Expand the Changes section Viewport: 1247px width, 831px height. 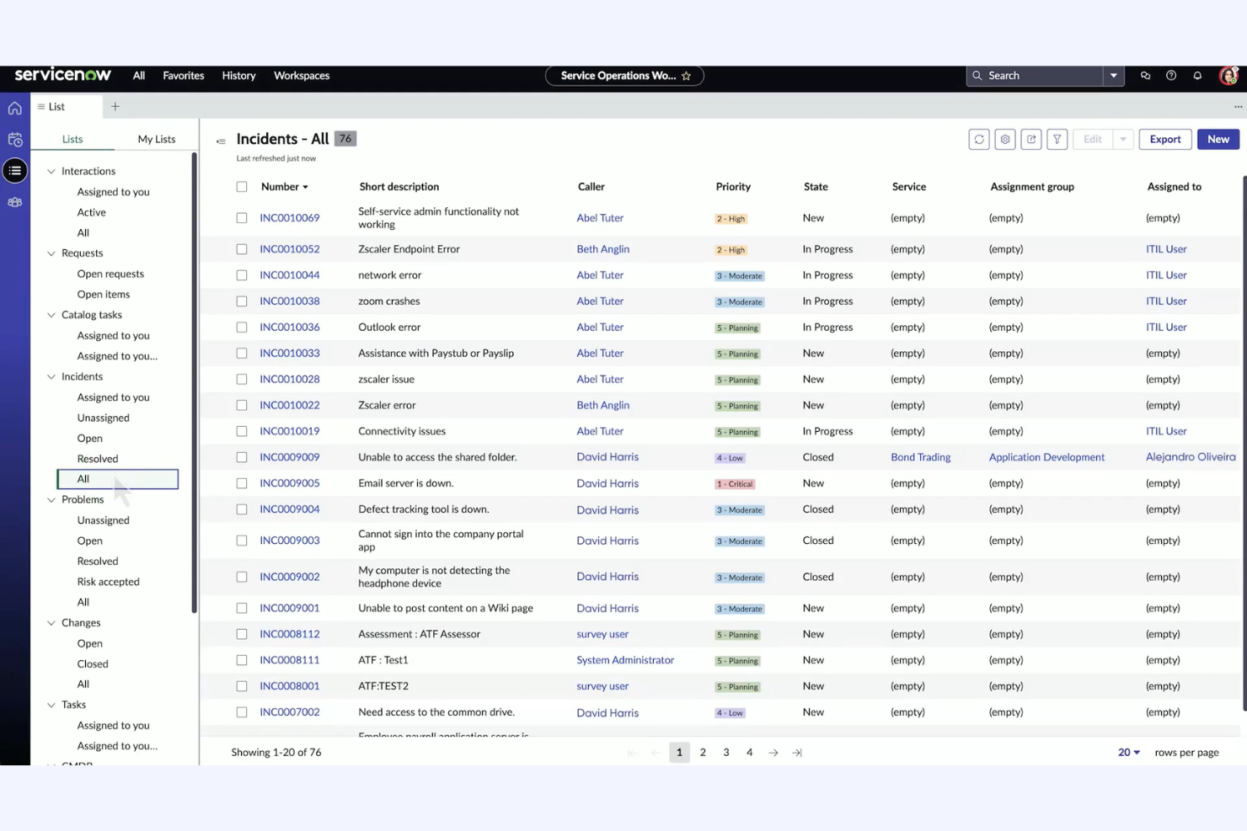[51, 622]
